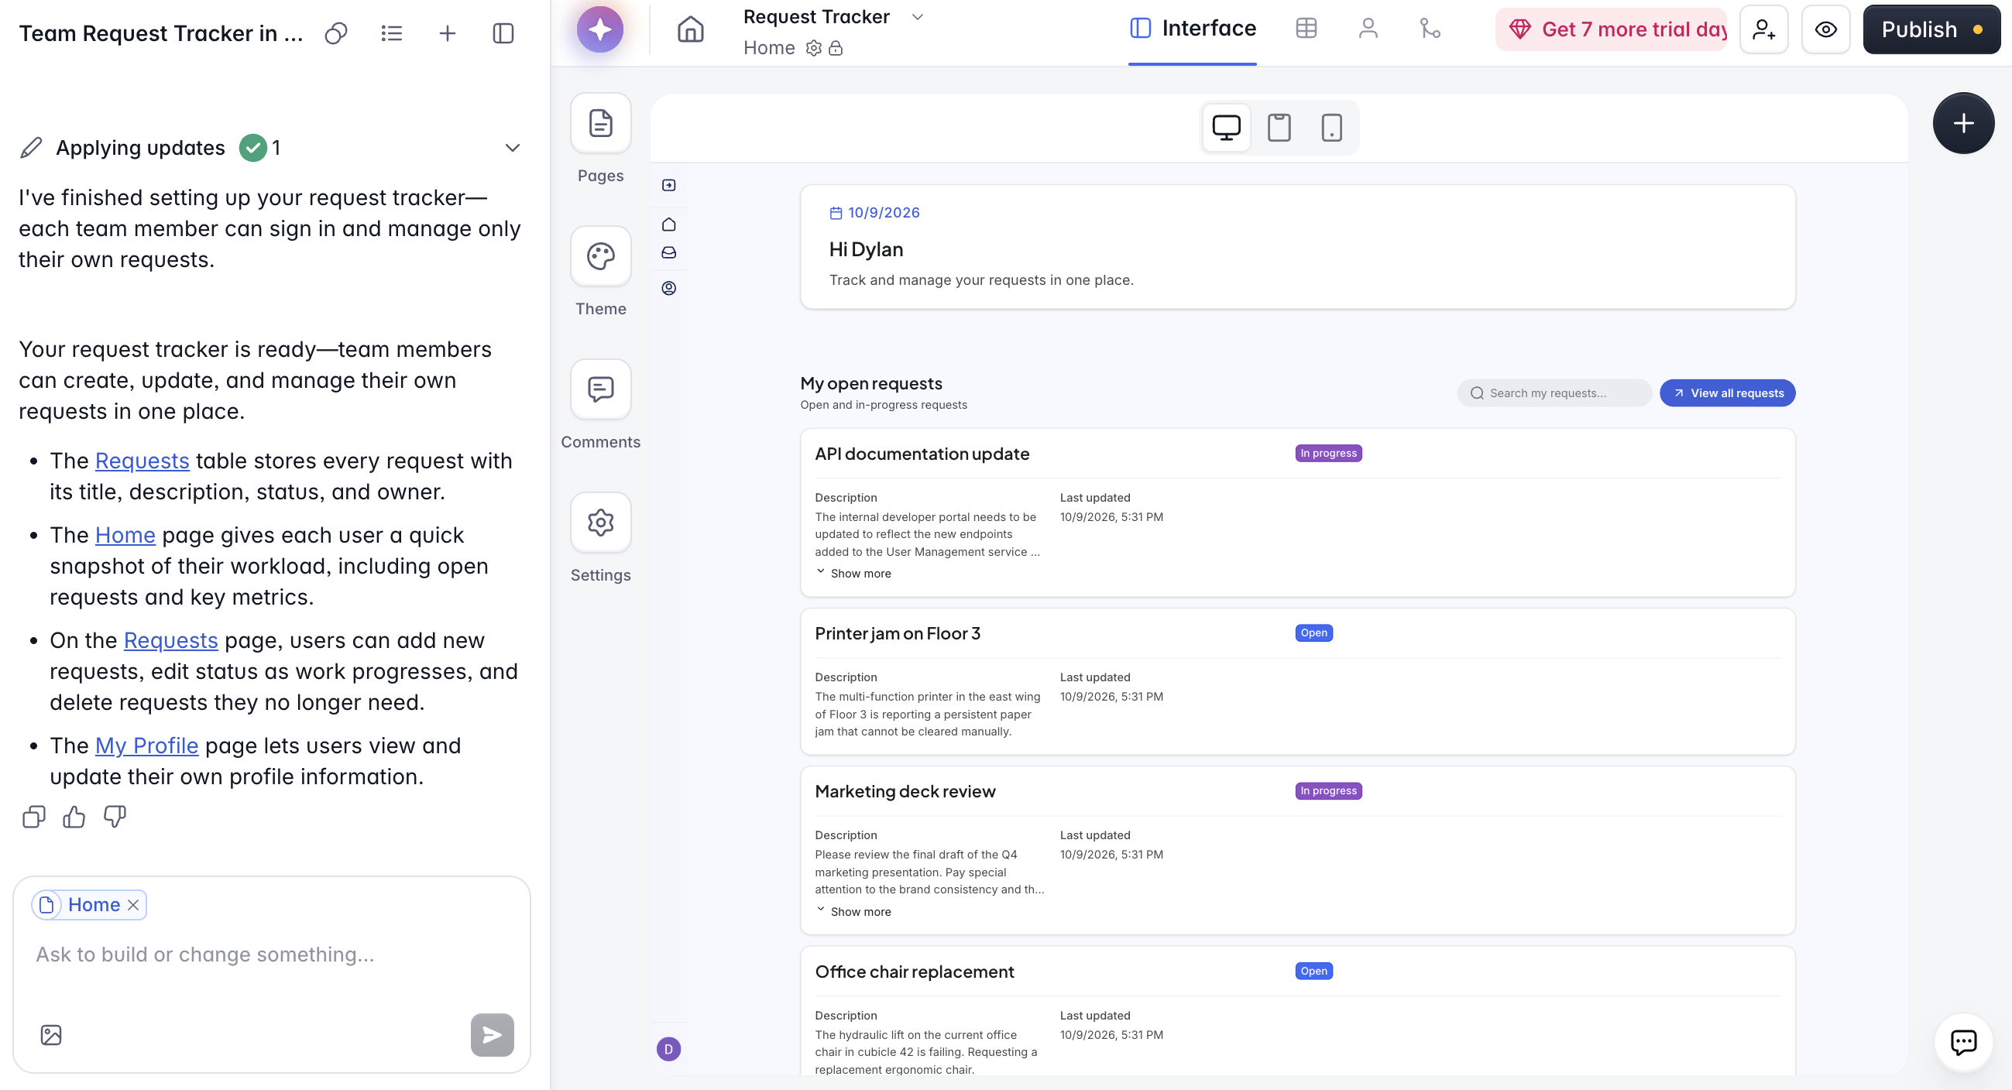Open the Settings gear panel

coord(600,522)
